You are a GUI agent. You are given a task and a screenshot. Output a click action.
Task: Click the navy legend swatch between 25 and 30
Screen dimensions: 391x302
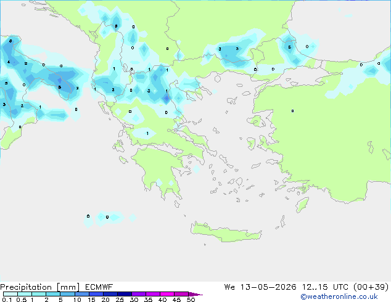pyautogui.click(x=125, y=294)
